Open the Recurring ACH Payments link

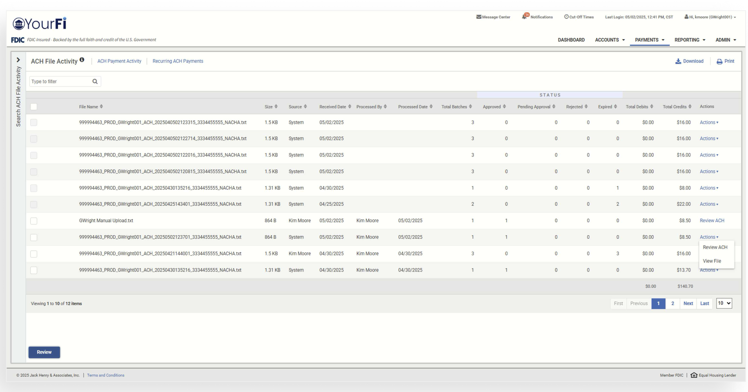(x=178, y=61)
